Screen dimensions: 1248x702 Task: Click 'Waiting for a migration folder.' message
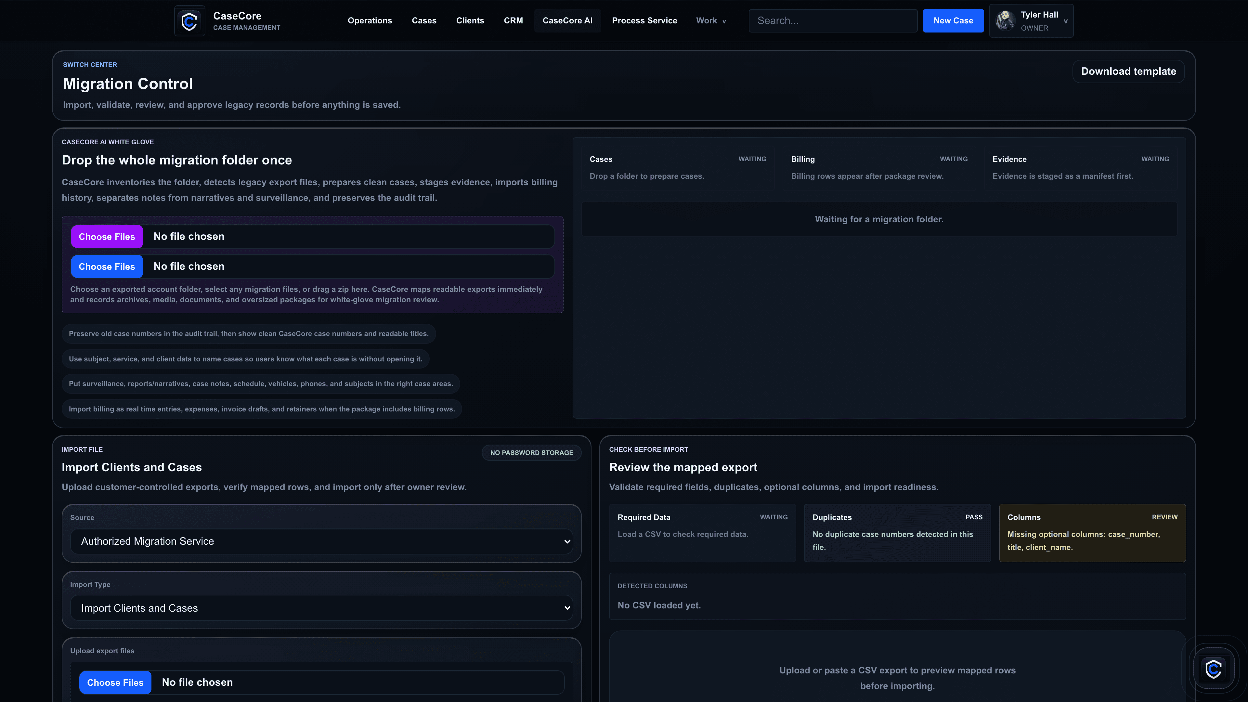[x=879, y=219]
